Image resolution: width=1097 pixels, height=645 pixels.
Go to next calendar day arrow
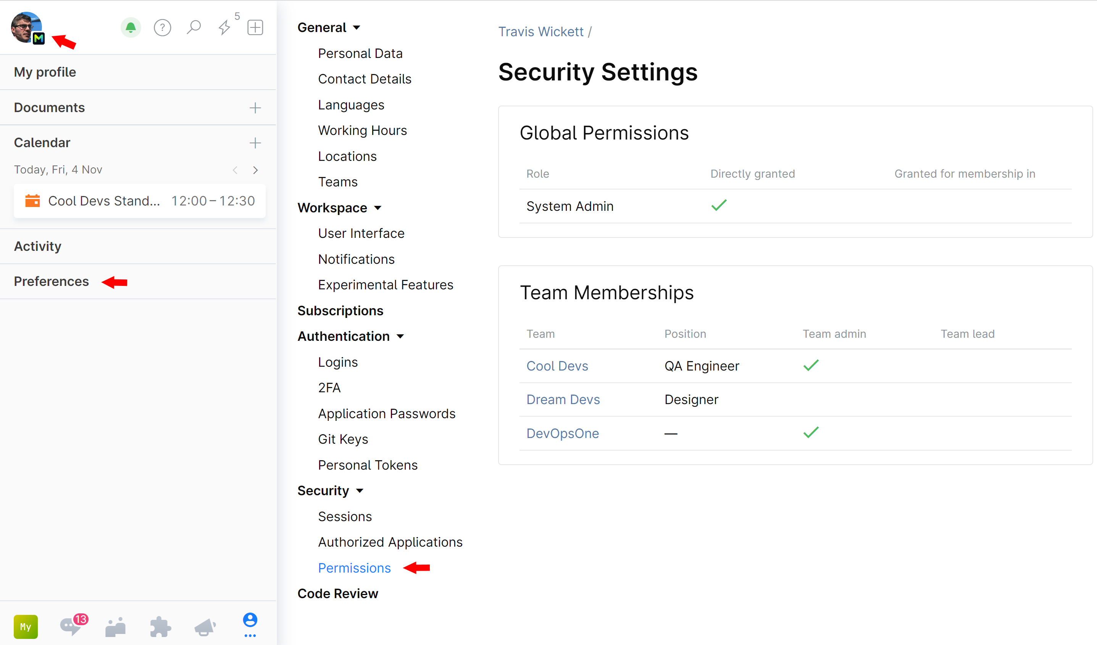coord(255,170)
